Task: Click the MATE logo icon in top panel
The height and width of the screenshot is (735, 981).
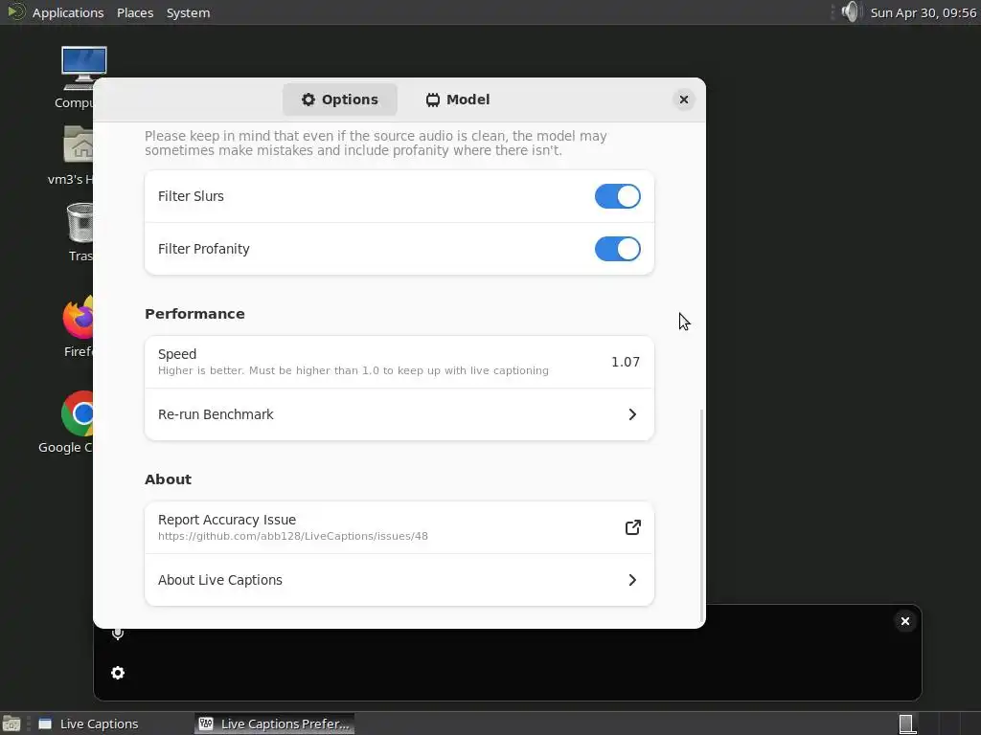Action: [15, 11]
